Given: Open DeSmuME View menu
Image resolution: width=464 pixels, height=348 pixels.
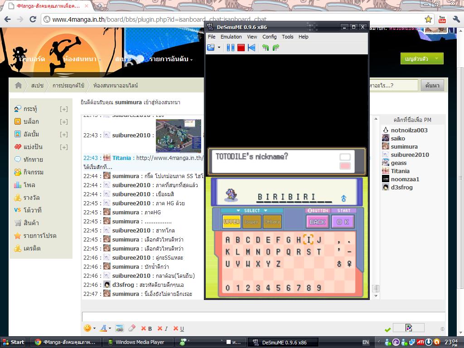Looking at the screenshot, I should pos(252,37).
